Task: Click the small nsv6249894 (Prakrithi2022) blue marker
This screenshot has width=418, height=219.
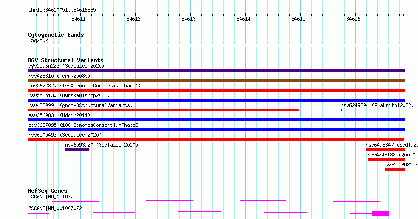Action: (341, 110)
